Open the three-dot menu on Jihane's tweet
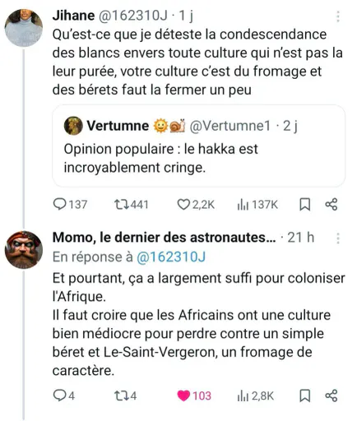The height and width of the screenshot is (421, 357). (338, 16)
